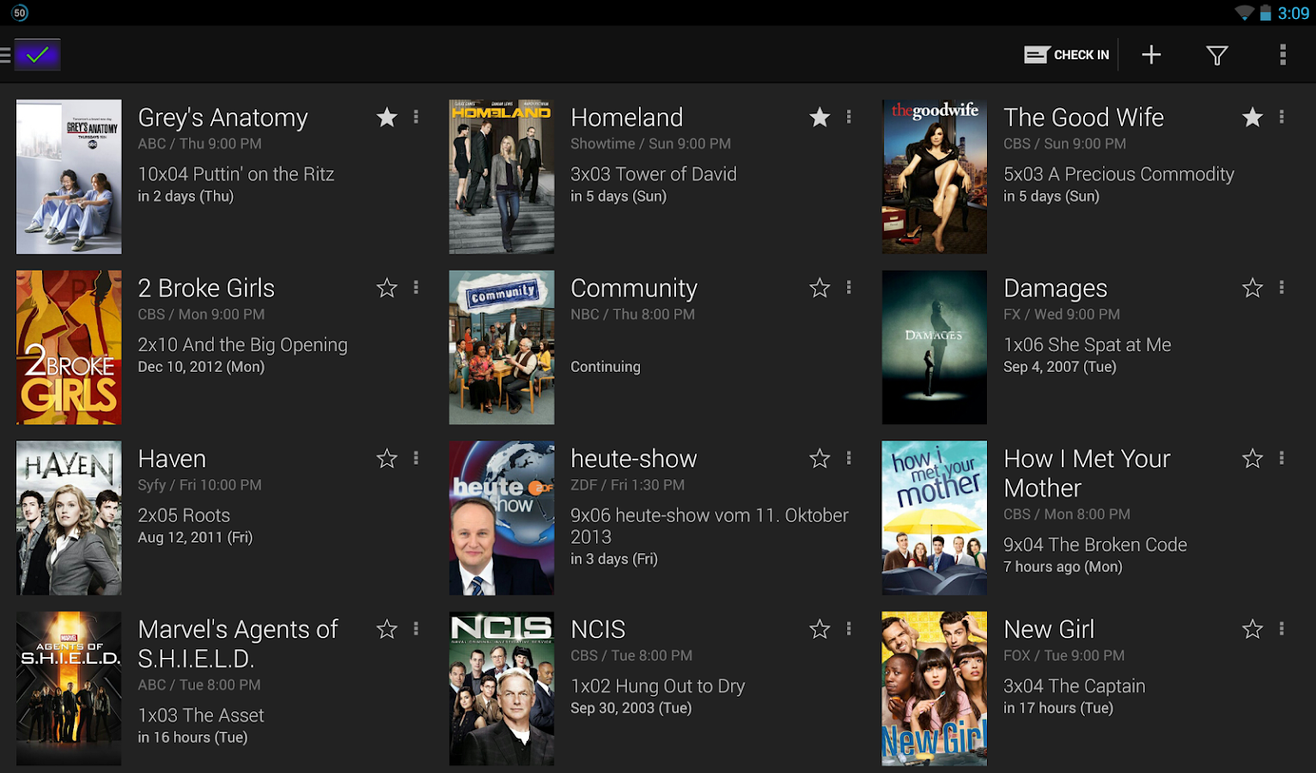1316x773 pixels.
Task: Open 2 Broke Girls item options menu
Action: (x=417, y=288)
